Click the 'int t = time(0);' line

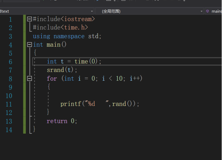point(74,61)
